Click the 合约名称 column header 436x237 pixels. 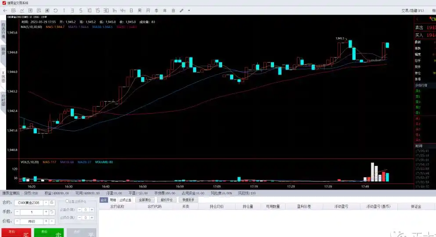click(117, 206)
